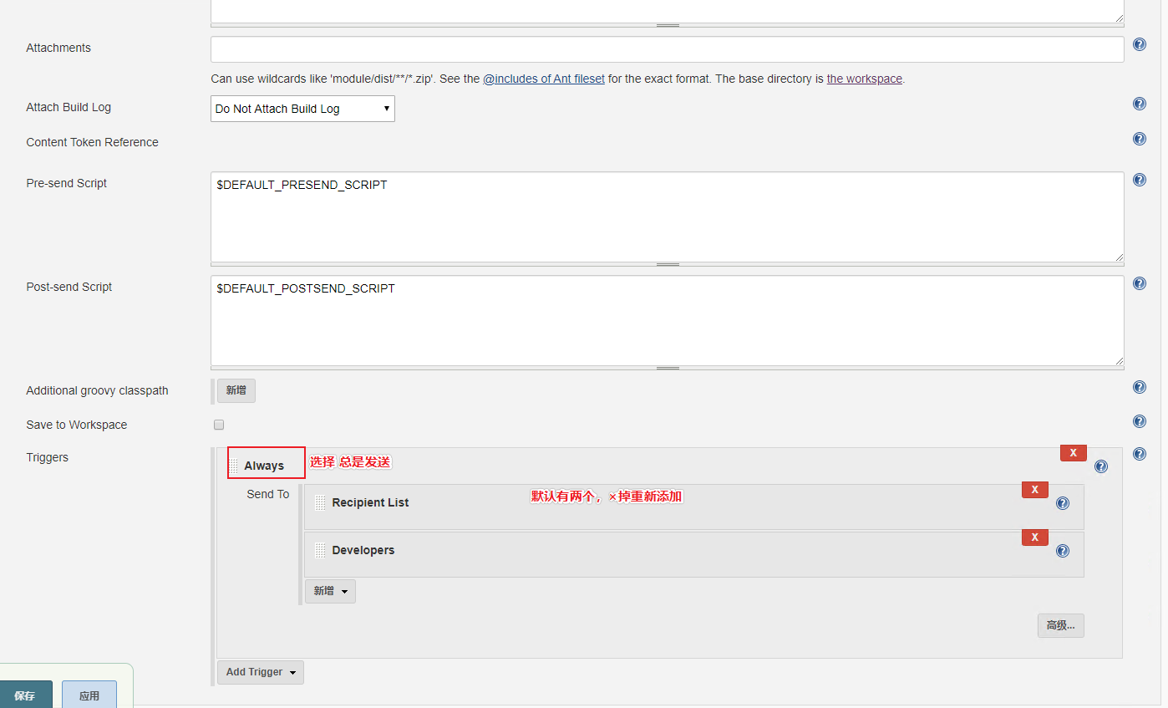Open help icon next to Recipient List
This screenshot has height=708, width=1168.
pos(1062,503)
